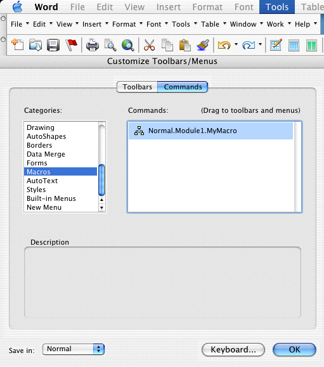
Task: Expand the Insert menu on the menu toolbar
Action: click(x=95, y=24)
